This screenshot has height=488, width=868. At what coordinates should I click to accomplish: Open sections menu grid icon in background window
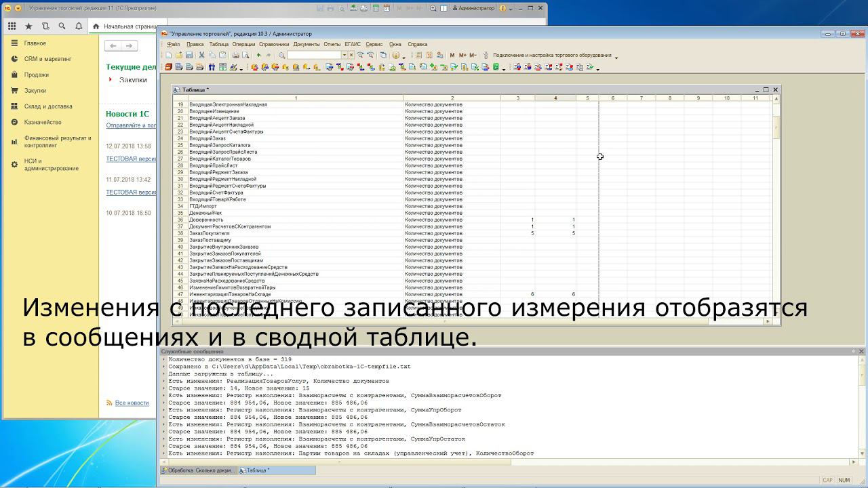pos(12,26)
